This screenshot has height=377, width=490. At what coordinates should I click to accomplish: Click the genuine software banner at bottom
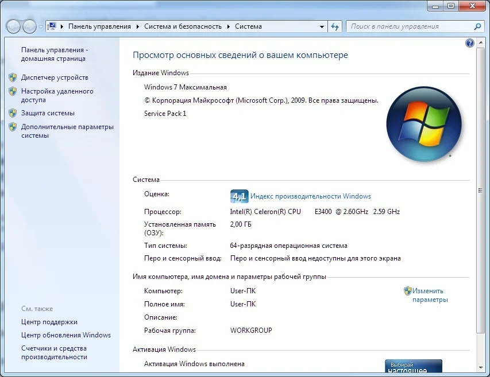click(414, 366)
